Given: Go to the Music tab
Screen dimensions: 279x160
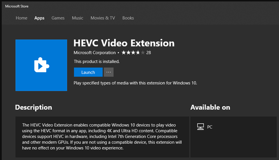Looking at the screenshot, I should [78, 18].
